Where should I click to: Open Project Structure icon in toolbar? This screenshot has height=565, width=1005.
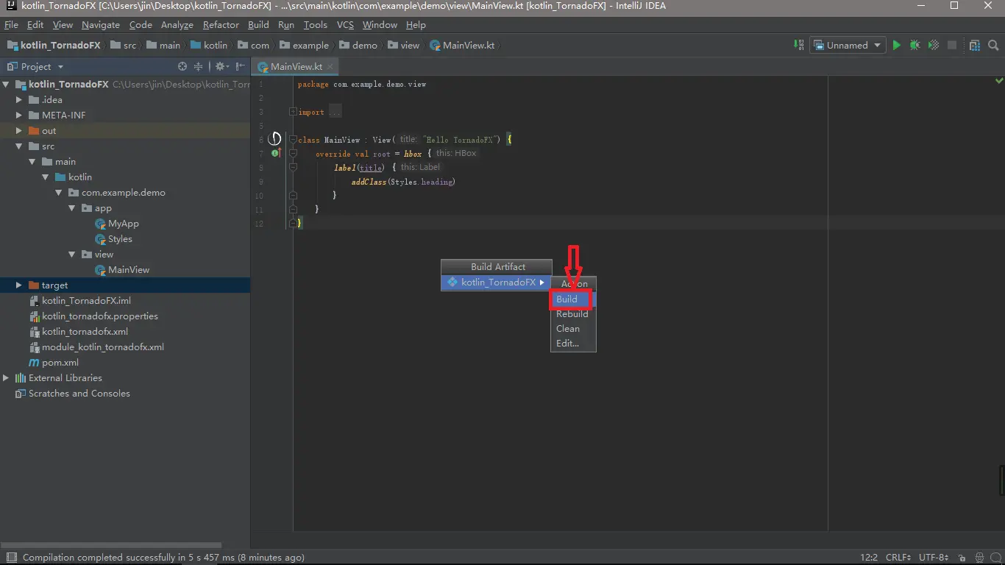975,45
